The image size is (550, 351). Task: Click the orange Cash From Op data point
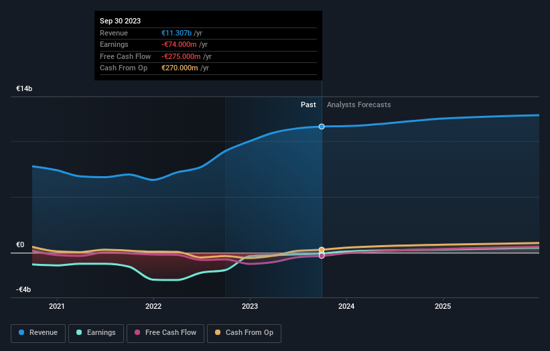(x=322, y=250)
